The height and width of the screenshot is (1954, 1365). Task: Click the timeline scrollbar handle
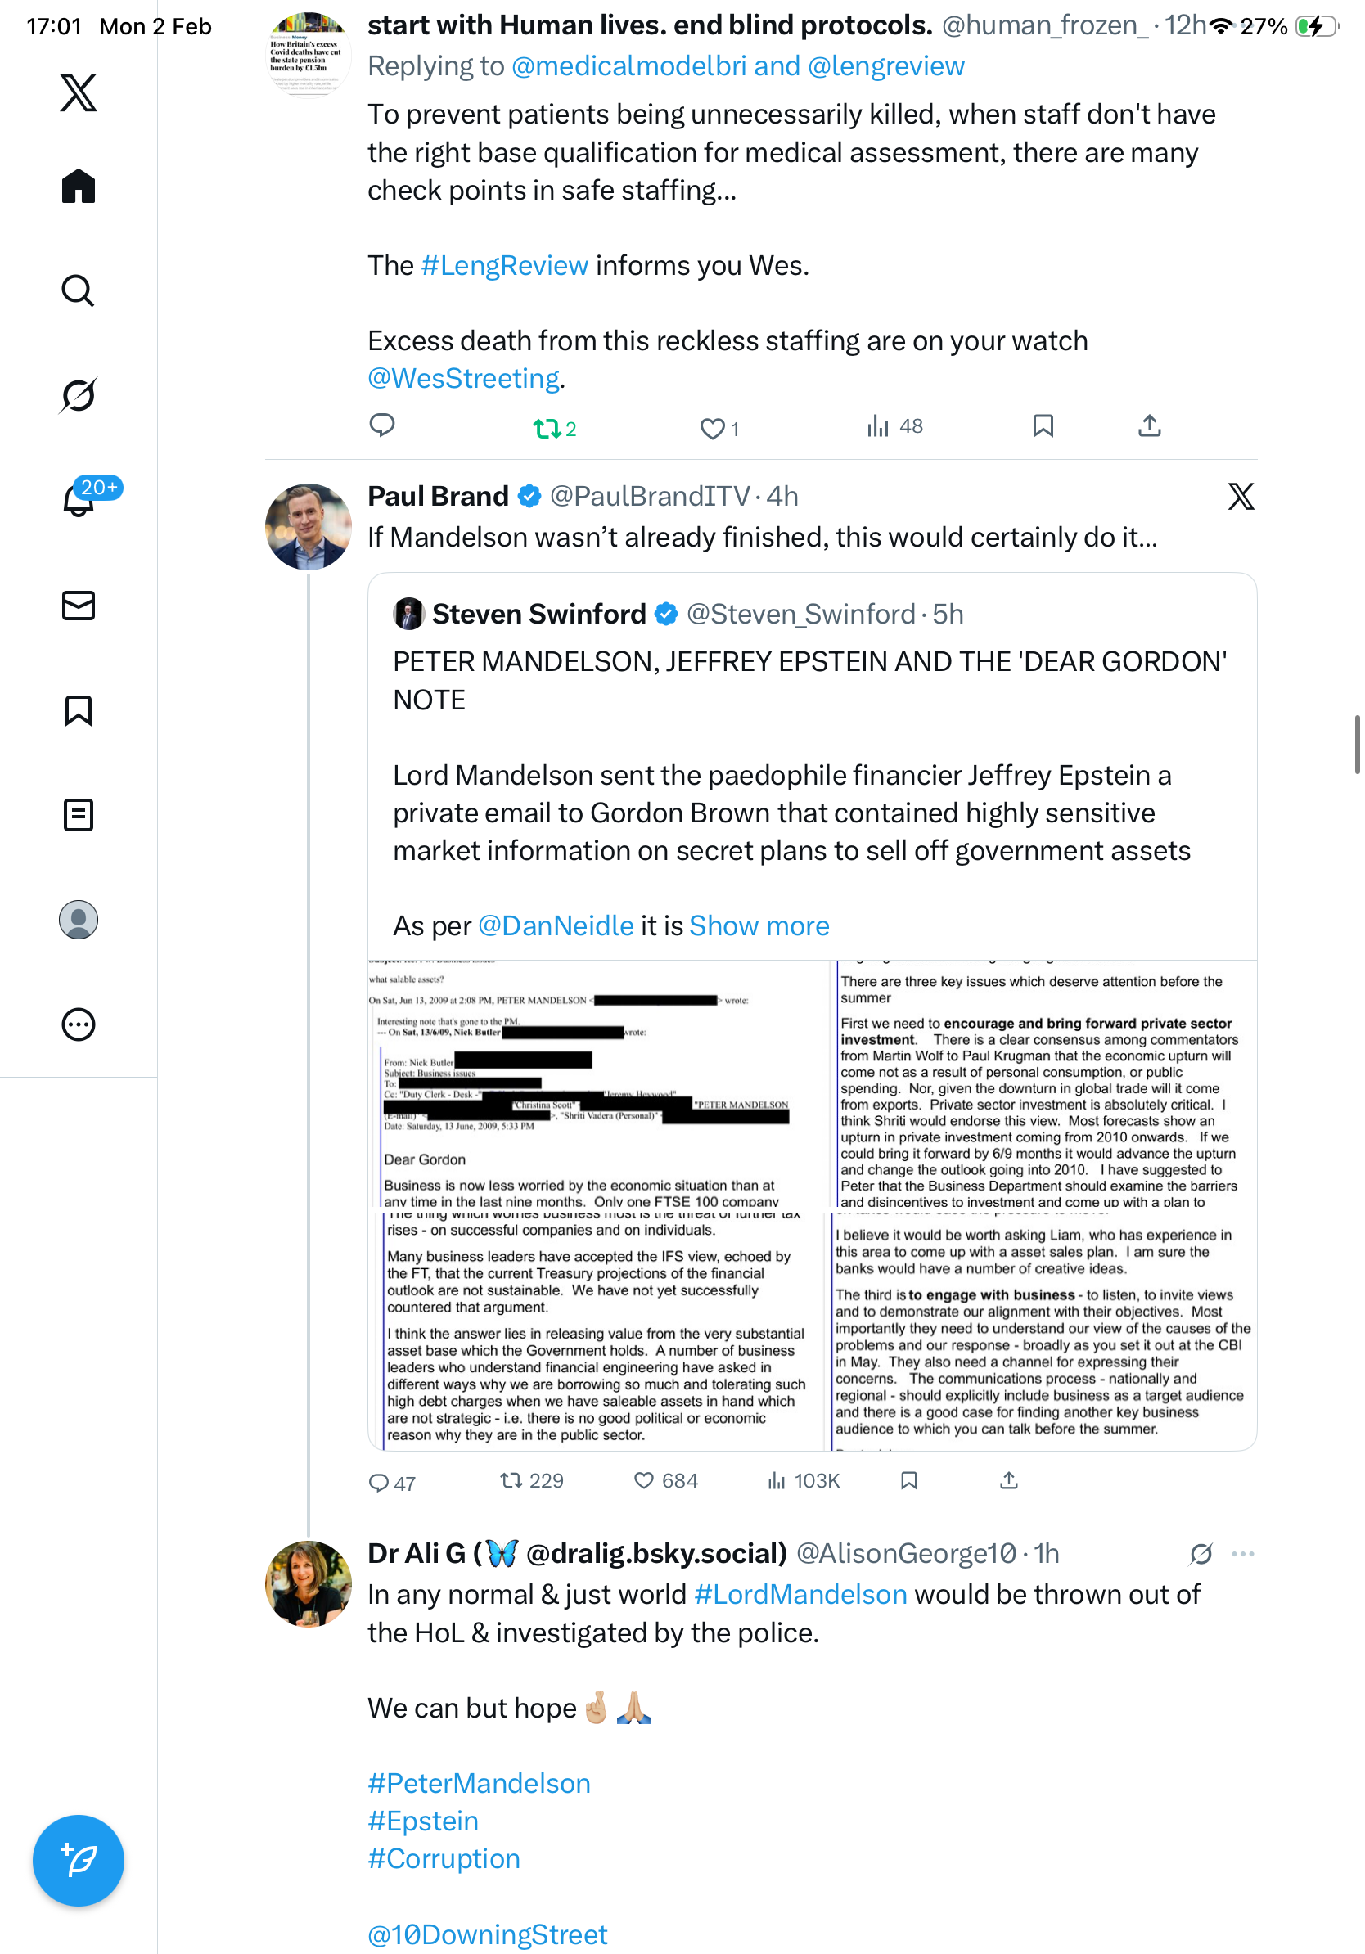[x=1357, y=745]
